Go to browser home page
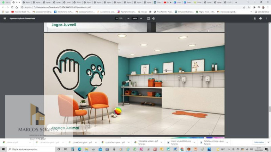Viewport: 271px width, 152px height. [x=17, y=7]
